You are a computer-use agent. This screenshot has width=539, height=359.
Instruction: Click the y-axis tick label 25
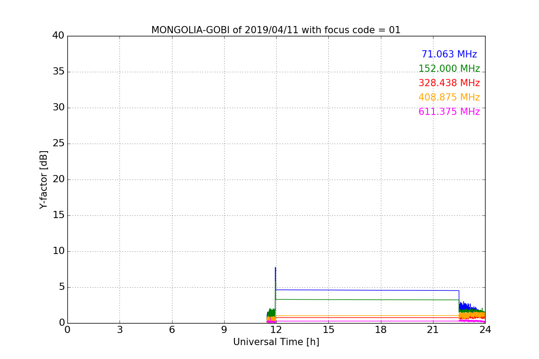tap(58, 144)
